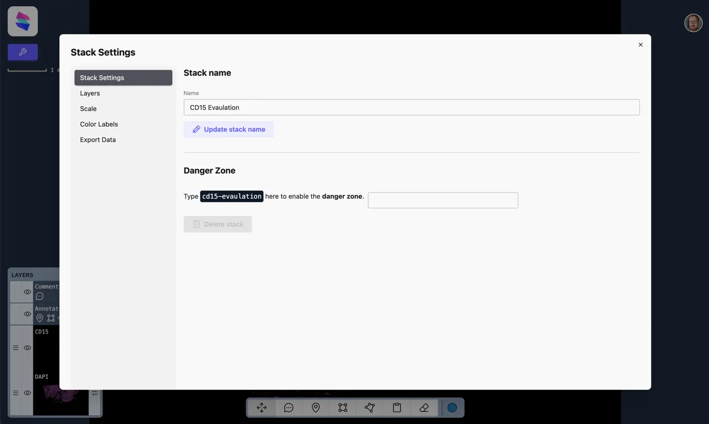Click the rectangle icon in Annotations layer
Image resolution: width=709 pixels, height=424 pixels.
click(51, 318)
